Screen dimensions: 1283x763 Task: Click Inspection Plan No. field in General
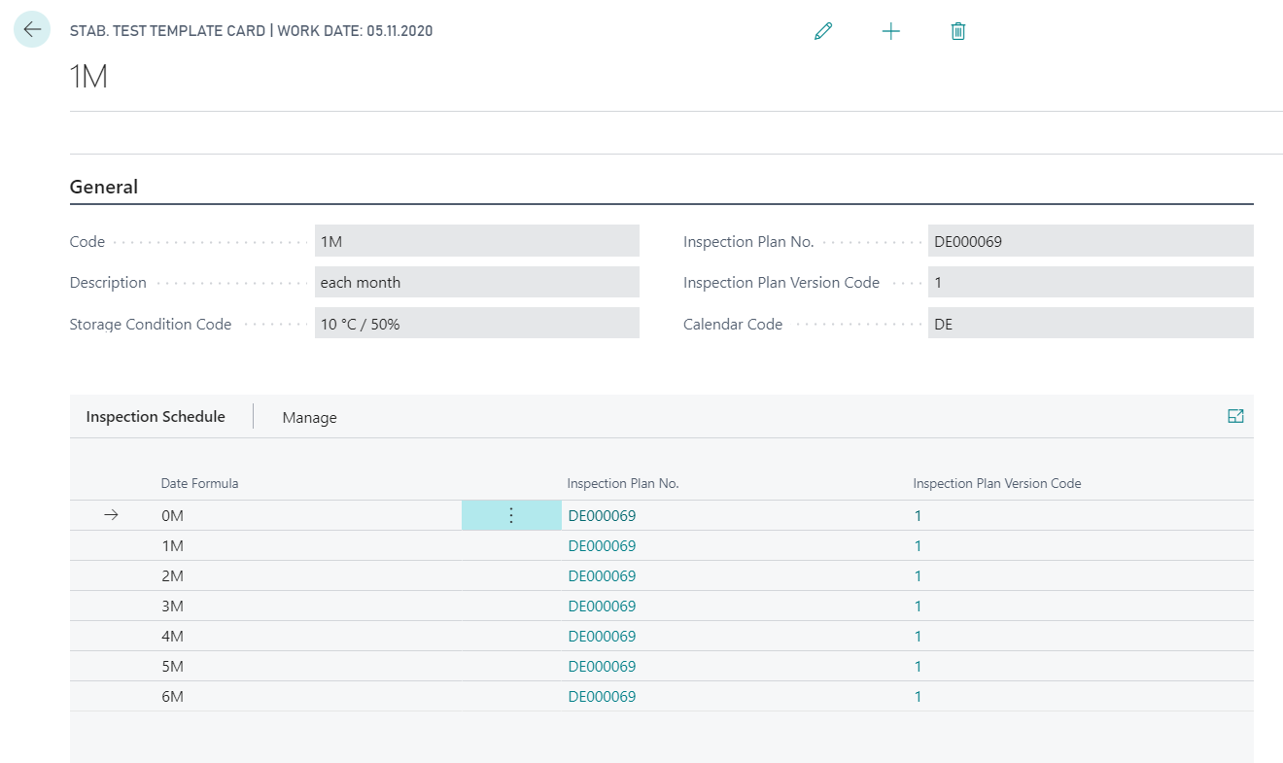[1091, 241]
